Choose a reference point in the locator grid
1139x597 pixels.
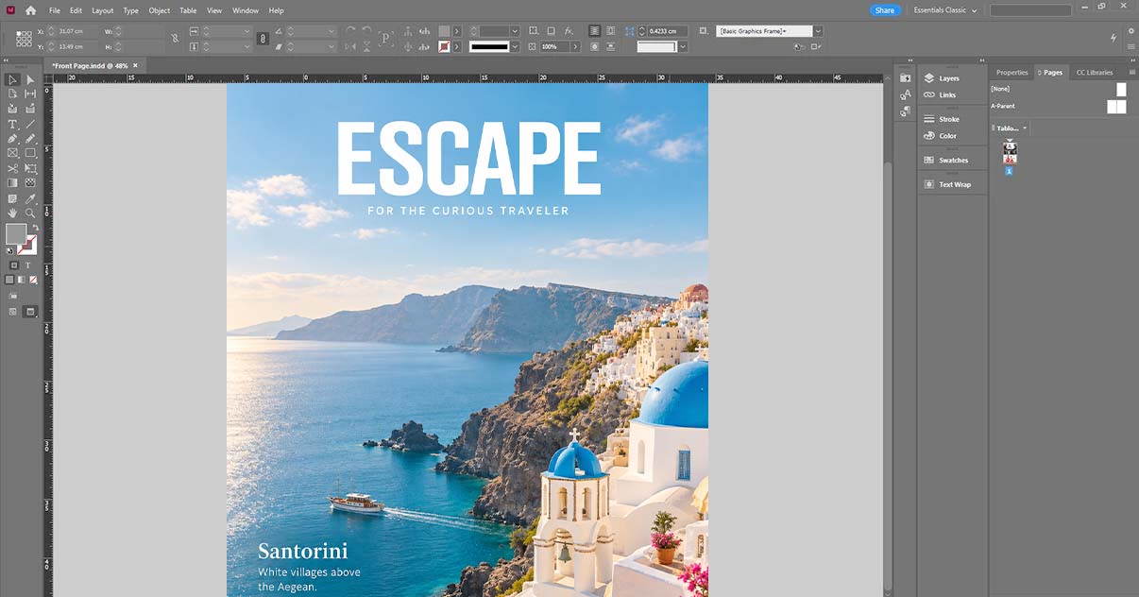(23, 39)
